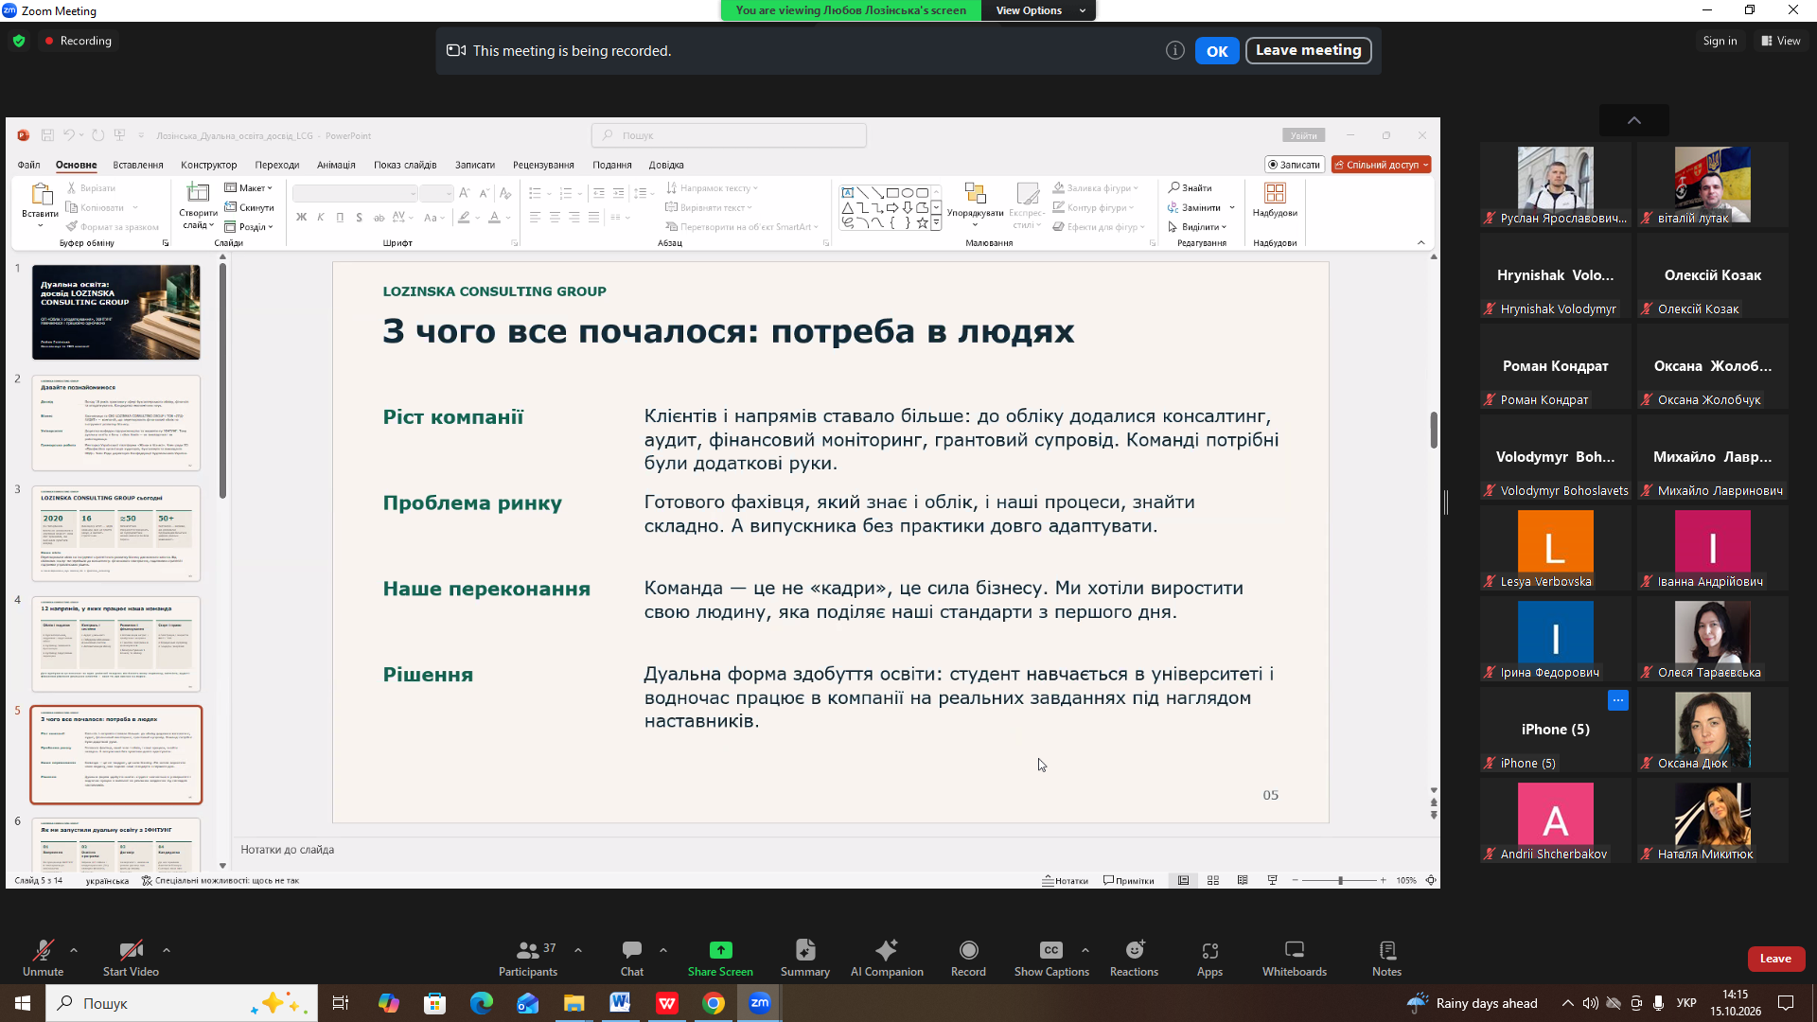Click the Leave meeting button
Screen dimensions: 1817x1022
click(x=1308, y=50)
